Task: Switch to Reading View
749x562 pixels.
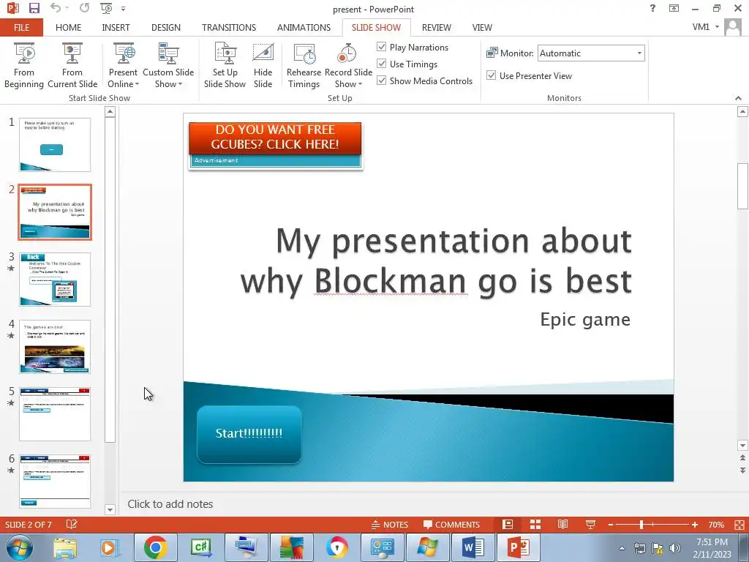Action: (x=562, y=524)
